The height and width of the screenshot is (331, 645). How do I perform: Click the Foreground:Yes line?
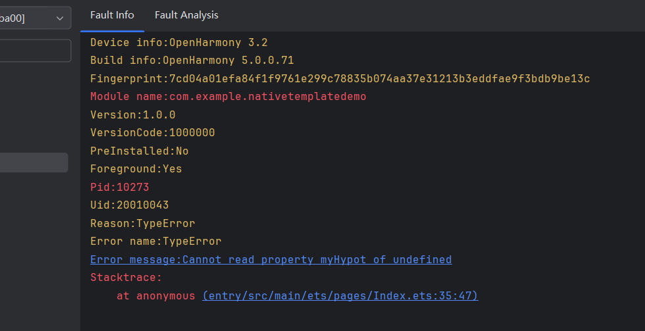click(136, 169)
